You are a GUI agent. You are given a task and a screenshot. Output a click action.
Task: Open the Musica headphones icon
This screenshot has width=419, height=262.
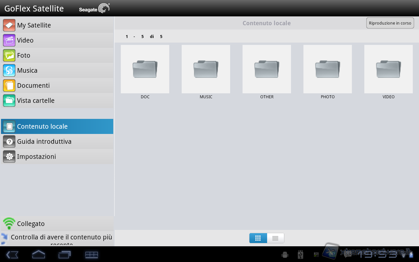9,70
